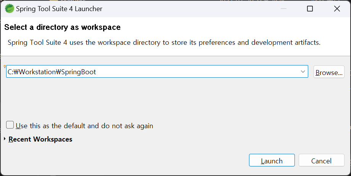The height and width of the screenshot is (176, 351).
Task: Click the 'Spring Tool Suite 4 Launcher' title text
Action: pyautogui.click(x=59, y=9)
